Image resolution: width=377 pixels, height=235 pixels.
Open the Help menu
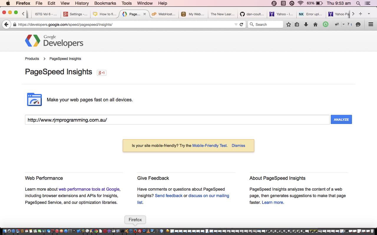[x=163, y=3]
